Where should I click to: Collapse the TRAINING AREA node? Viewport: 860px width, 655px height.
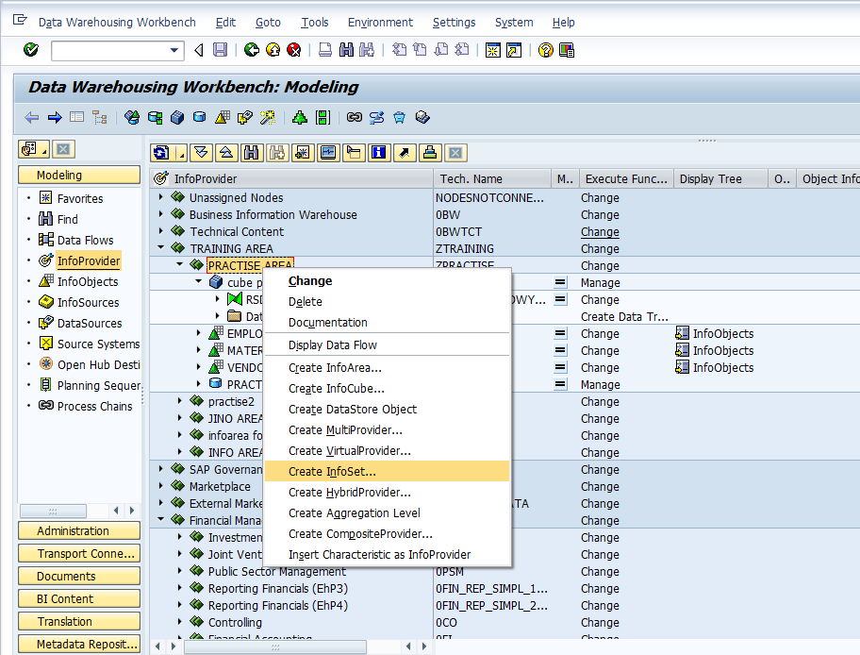pos(160,248)
